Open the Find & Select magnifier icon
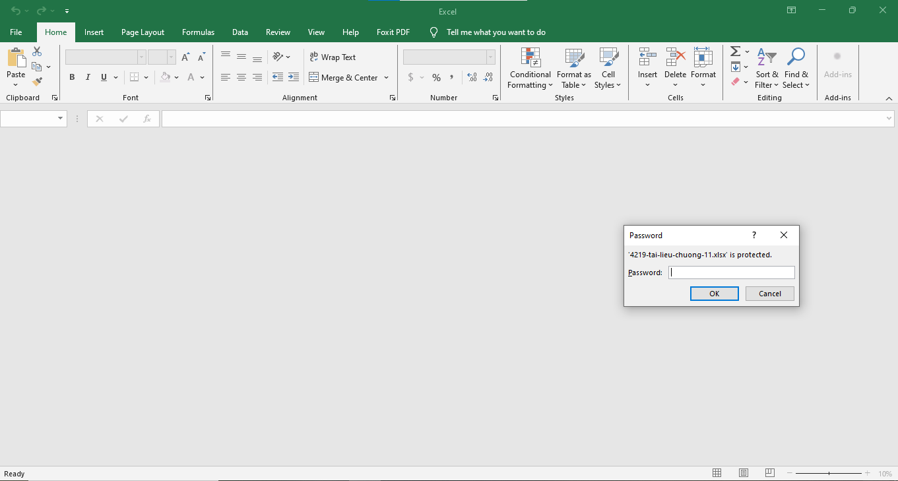This screenshot has width=898, height=481. [x=796, y=58]
